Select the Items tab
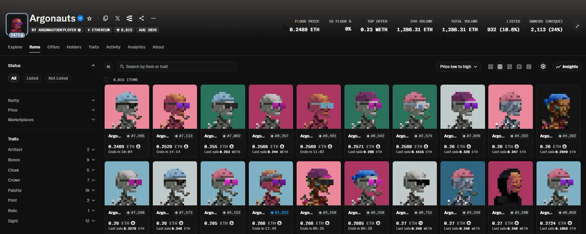 35,47
